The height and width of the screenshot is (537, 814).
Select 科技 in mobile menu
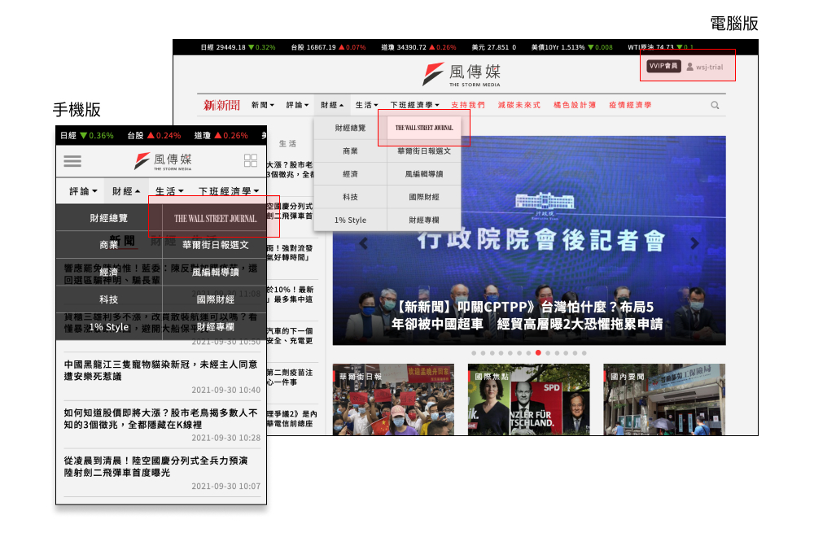(x=109, y=299)
